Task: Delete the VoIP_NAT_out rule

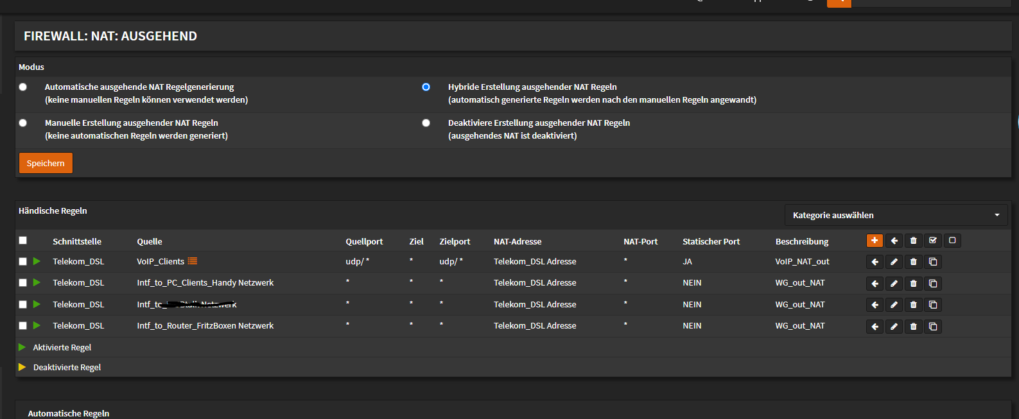Action: coord(913,262)
